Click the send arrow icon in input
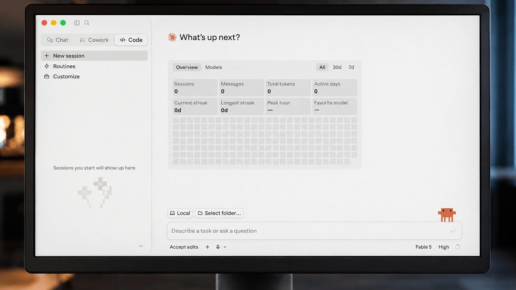The image size is (516, 290). 453,231
